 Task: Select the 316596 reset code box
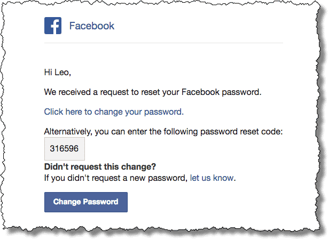[x=64, y=149]
